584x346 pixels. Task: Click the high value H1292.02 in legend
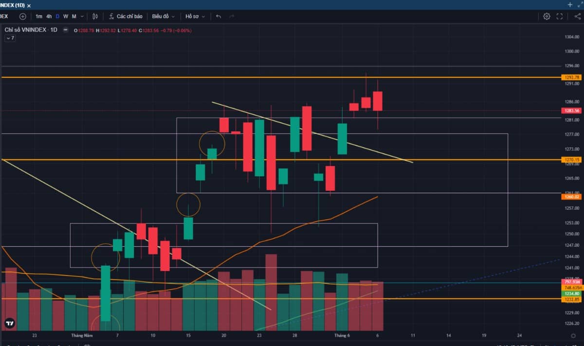(106, 30)
